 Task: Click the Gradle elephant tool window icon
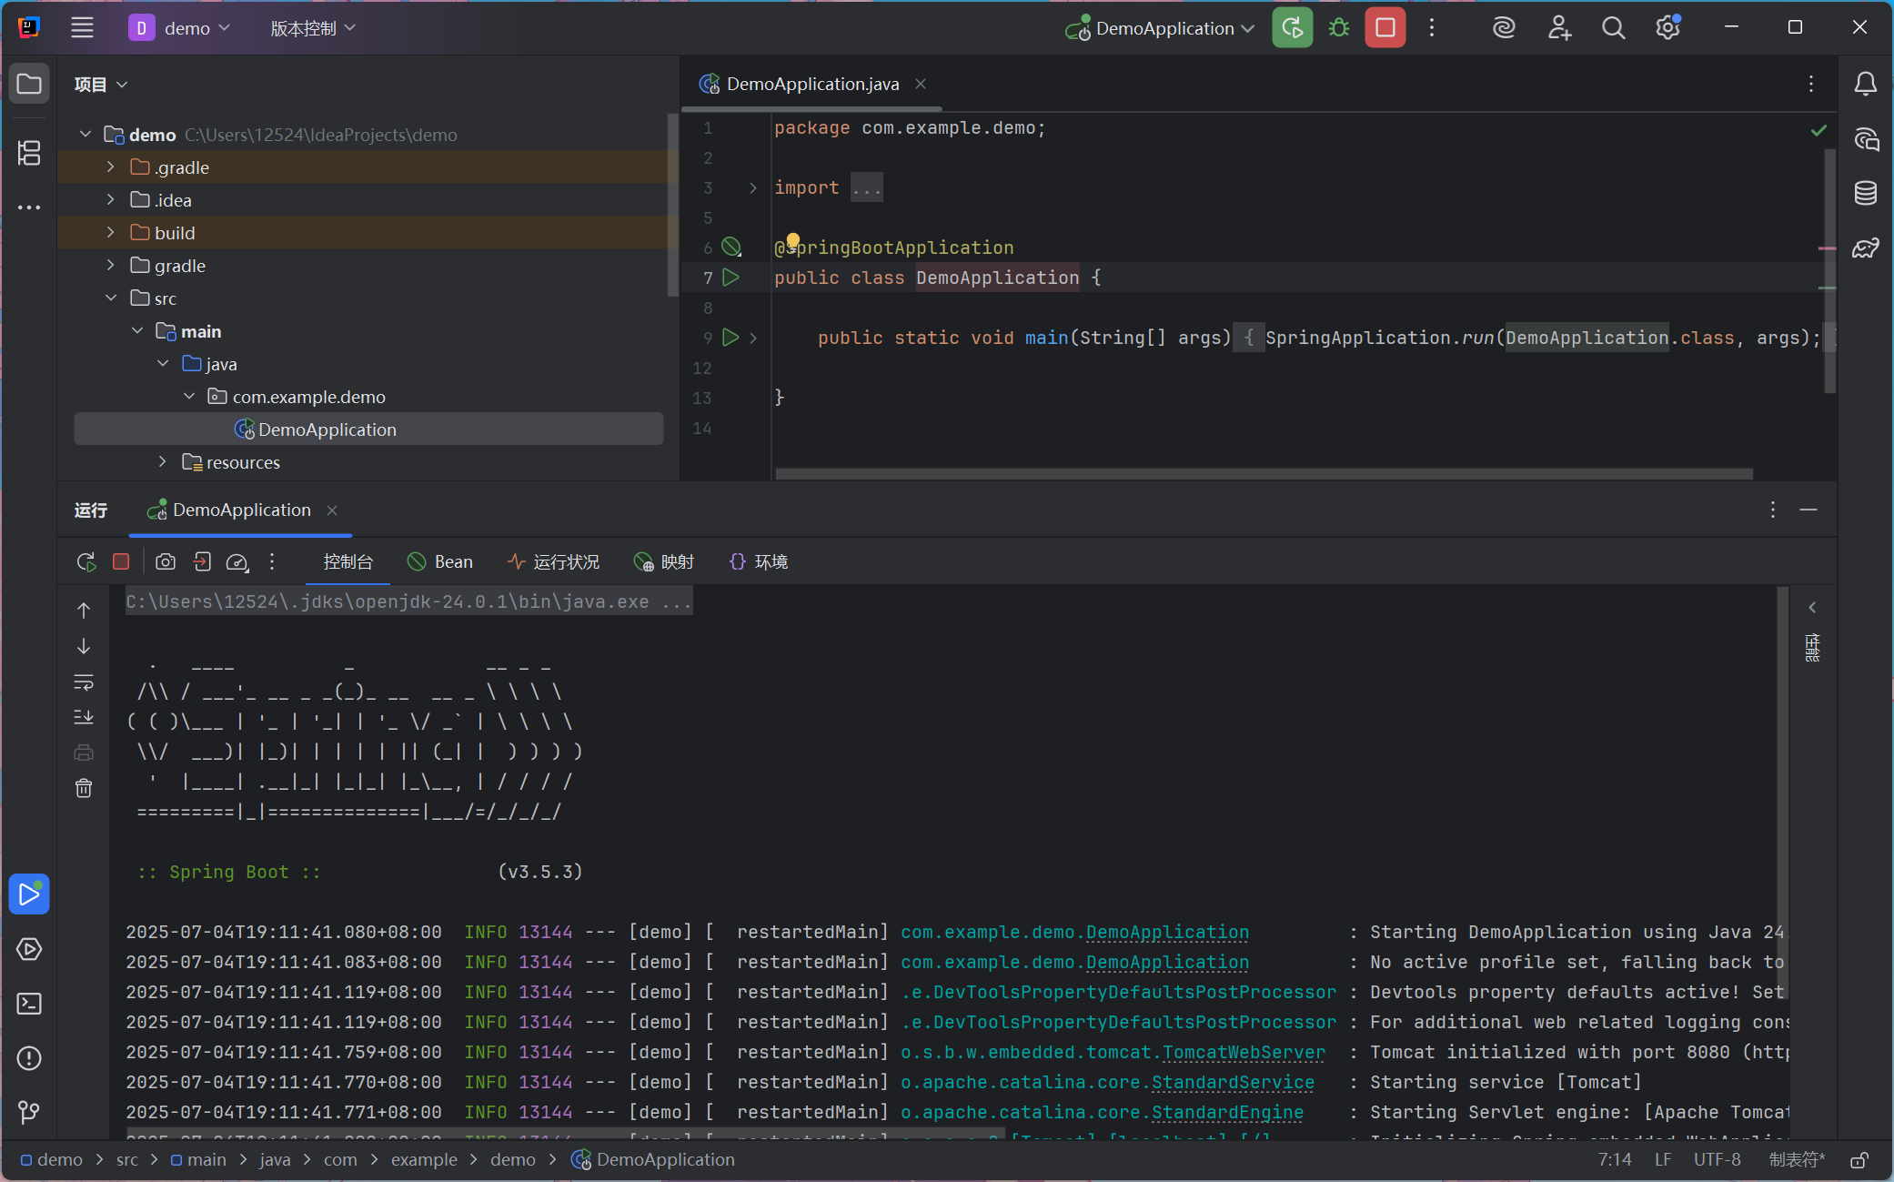click(1865, 248)
